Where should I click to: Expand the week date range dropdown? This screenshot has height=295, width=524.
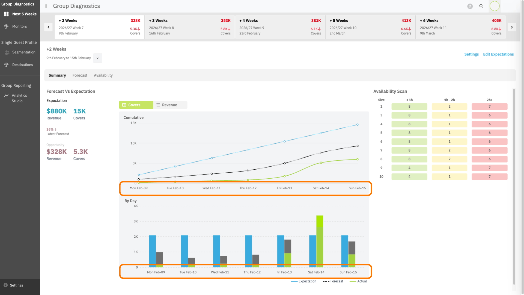click(x=97, y=58)
